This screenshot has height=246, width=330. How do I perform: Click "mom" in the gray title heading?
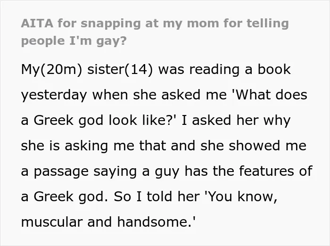203,24
